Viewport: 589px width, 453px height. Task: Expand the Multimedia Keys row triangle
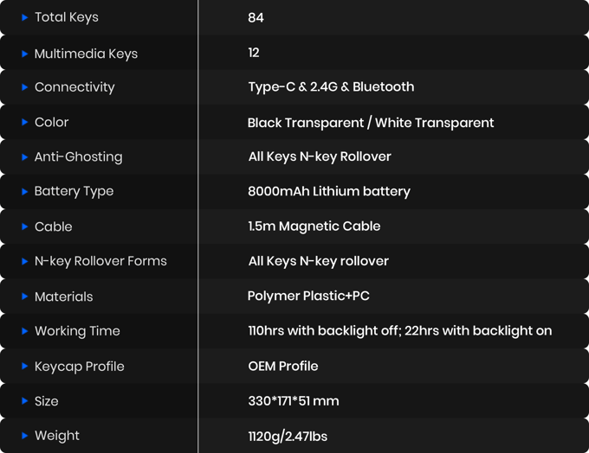coord(24,54)
